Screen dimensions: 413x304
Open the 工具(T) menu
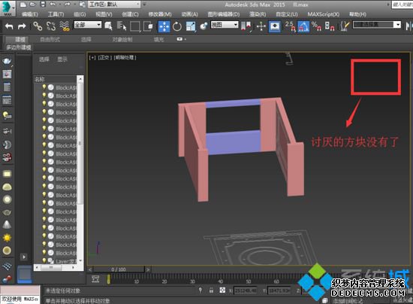point(56,14)
